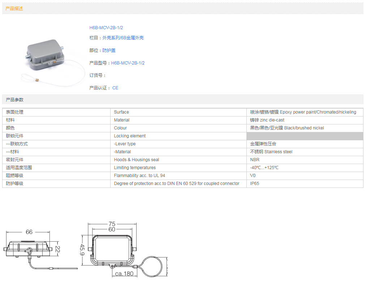Click the Flammability acc. to UL 94 cell
The image size is (366, 291).
(x=139, y=176)
